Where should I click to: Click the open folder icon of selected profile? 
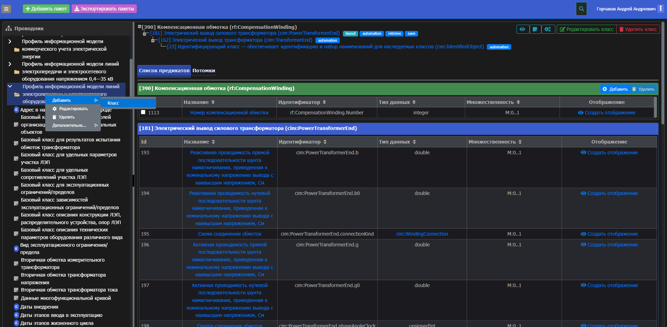pos(17,94)
